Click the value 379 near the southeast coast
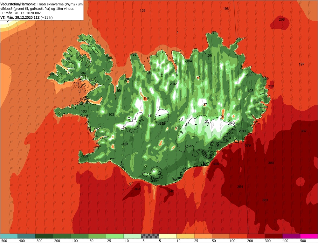Screen dimensions: 318x243 click(248, 145)
